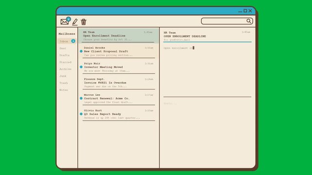Open the Drafts mailbox
The width and height of the screenshot is (312, 175).
(x=64, y=55)
